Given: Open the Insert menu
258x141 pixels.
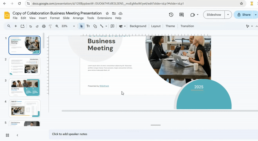Looking at the screenshot, I should 43,18.
